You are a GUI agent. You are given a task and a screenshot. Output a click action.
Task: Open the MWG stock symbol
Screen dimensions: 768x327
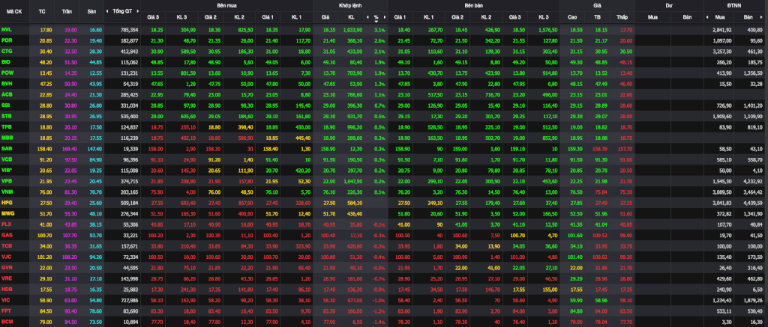coord(7,213)
